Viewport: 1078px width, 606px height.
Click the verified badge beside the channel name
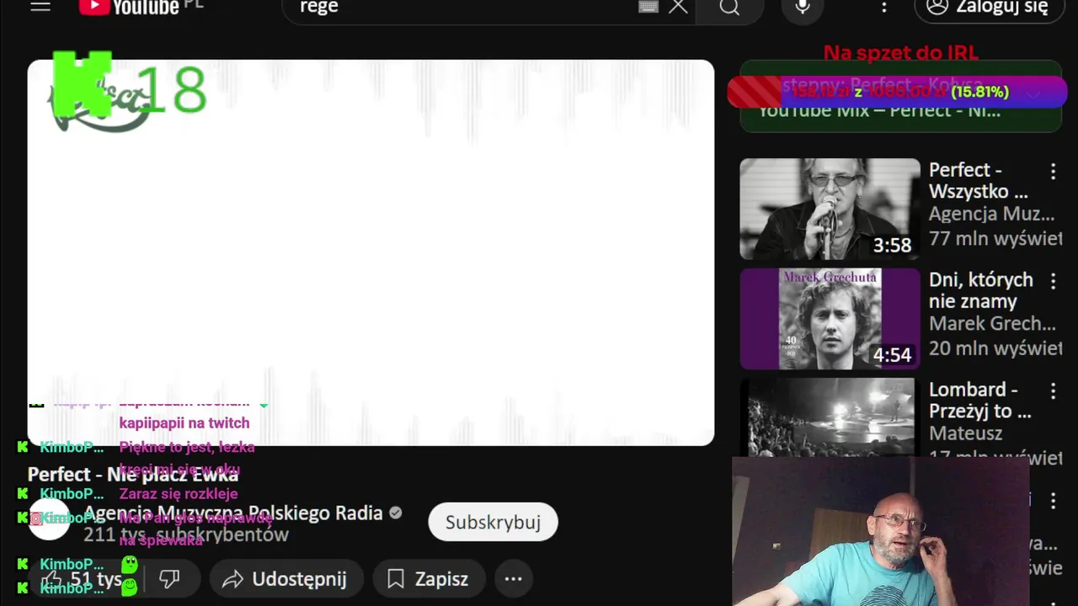click(x=395, y=513)
